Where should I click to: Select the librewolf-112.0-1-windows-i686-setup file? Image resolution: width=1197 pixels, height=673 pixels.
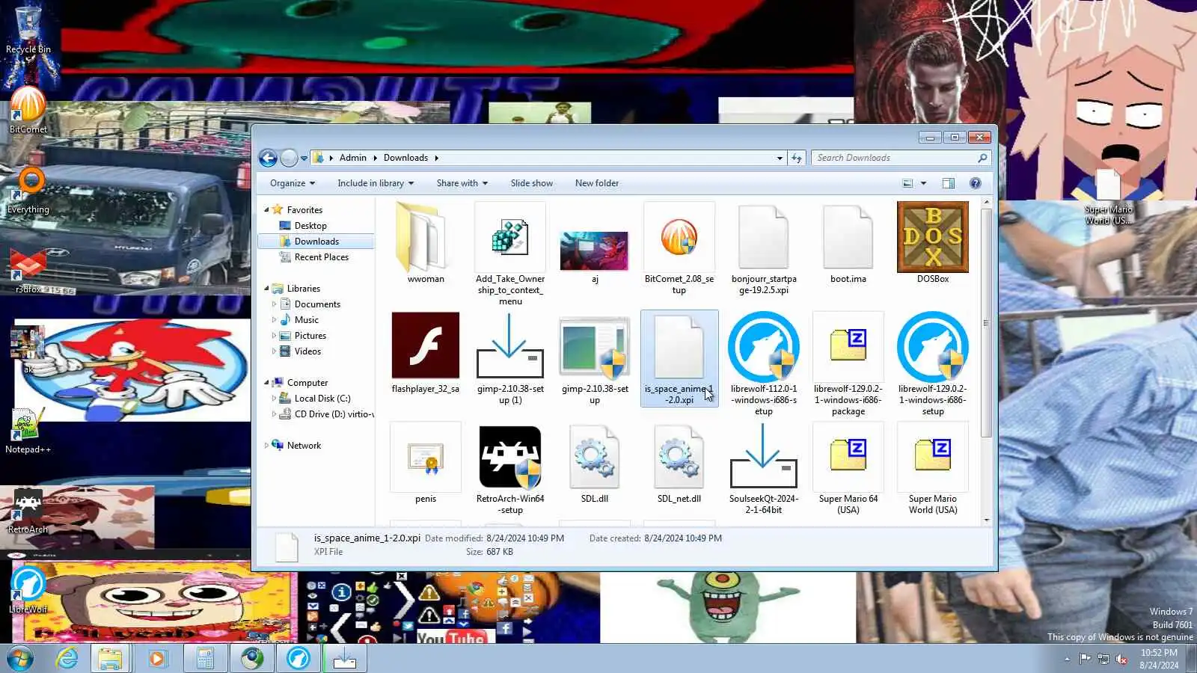click(x=764, y=364)
